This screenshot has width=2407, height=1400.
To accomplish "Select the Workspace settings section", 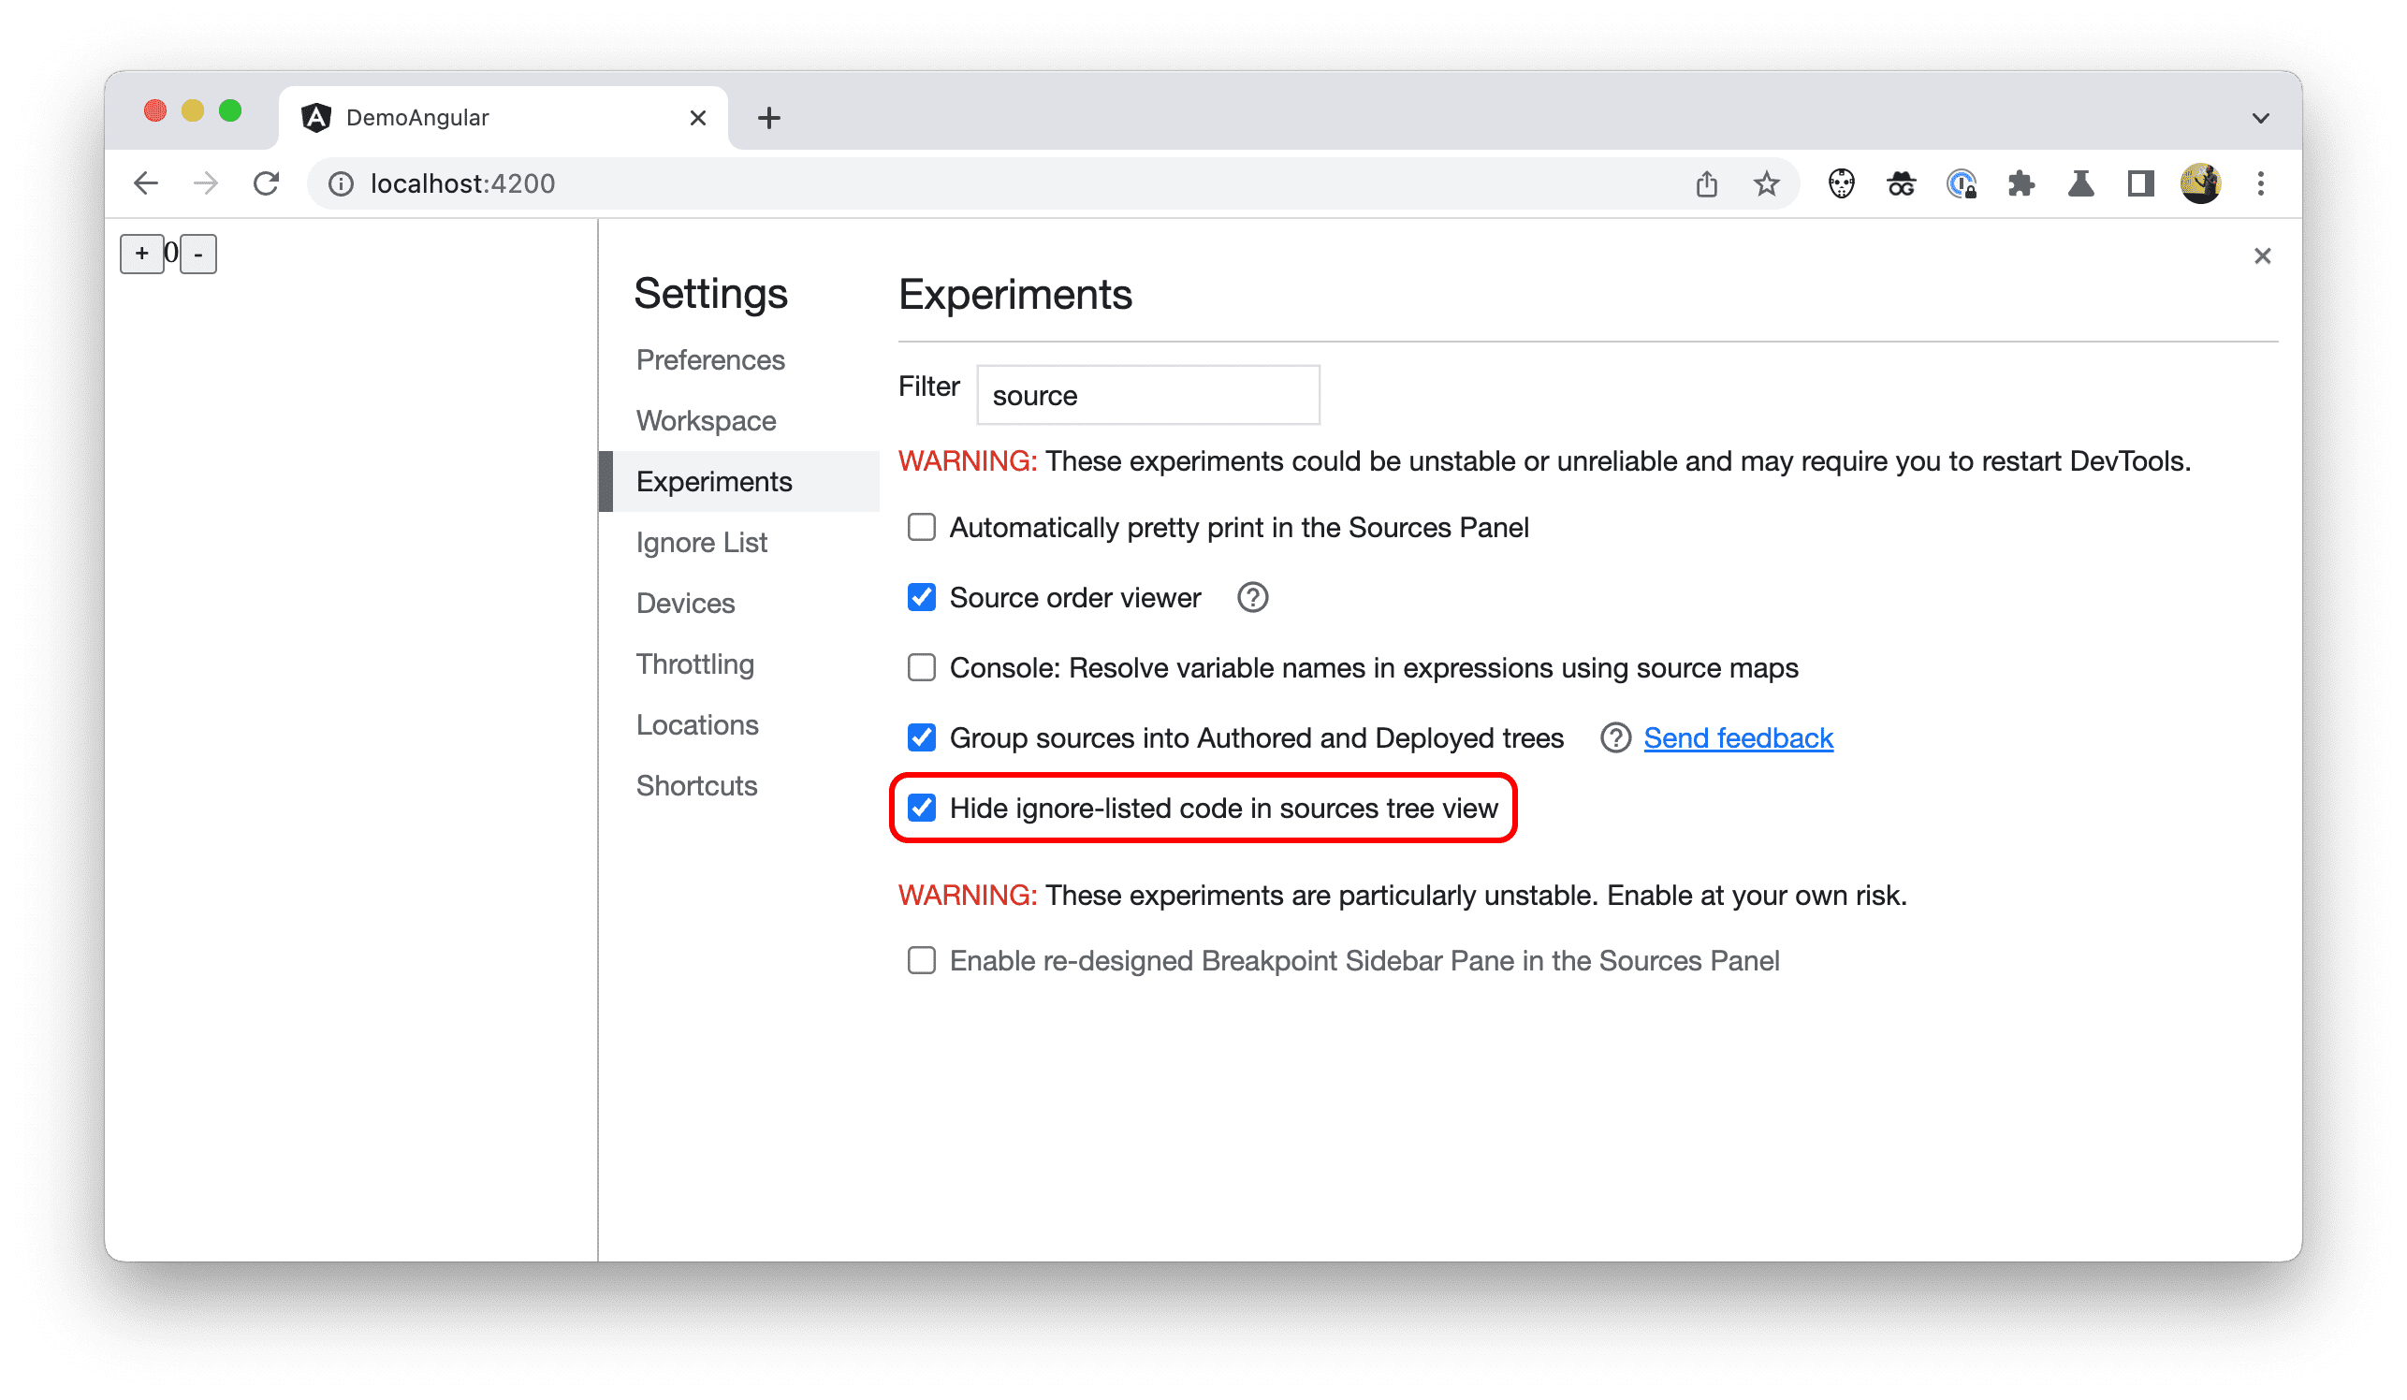I will pos(707,418).
